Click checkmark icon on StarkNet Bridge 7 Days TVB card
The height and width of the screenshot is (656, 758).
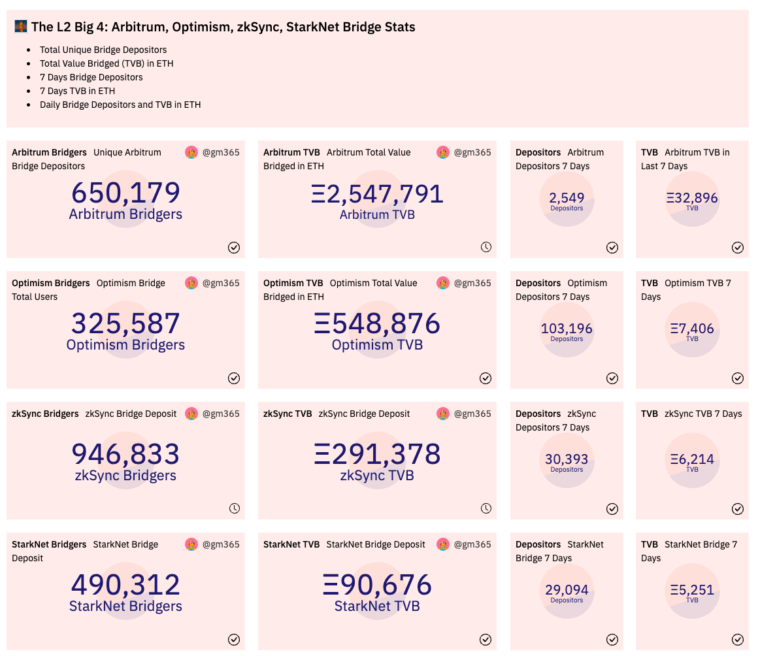click(737, 640)
